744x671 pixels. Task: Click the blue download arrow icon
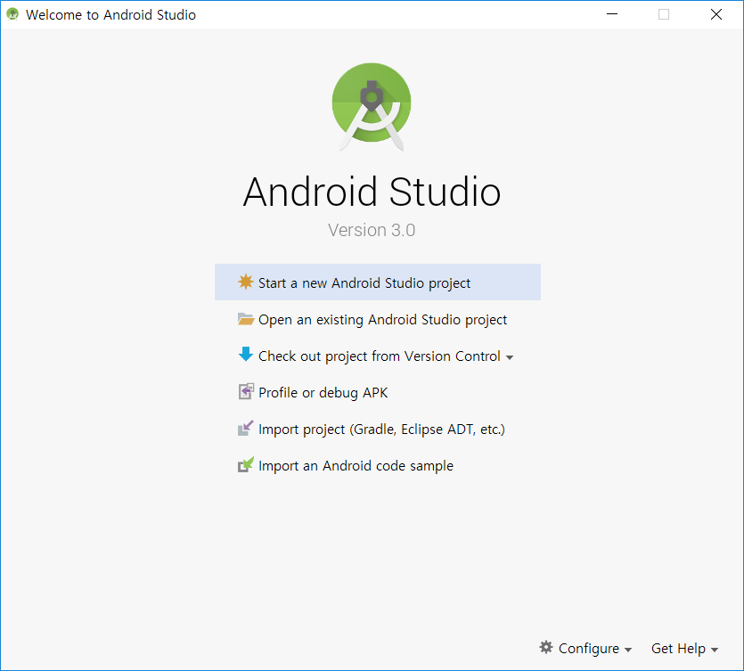(245, 354)
